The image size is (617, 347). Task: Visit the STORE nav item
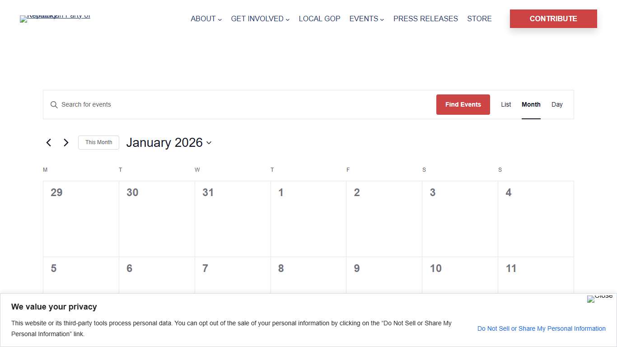point(479,19)
